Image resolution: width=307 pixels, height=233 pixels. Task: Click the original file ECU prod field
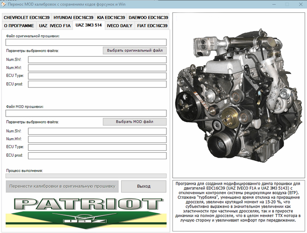(97, 84)
